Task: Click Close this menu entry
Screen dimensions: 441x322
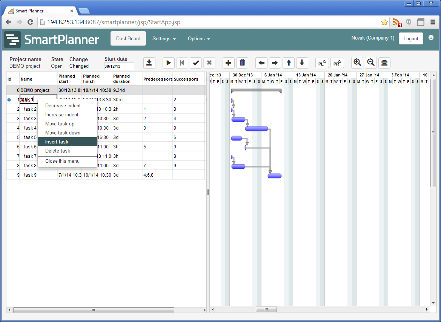Action: click(68, 161)
